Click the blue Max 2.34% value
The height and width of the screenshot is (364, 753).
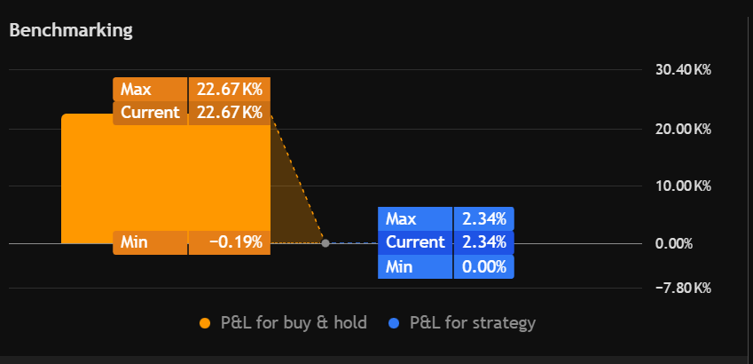click(483, 218)
